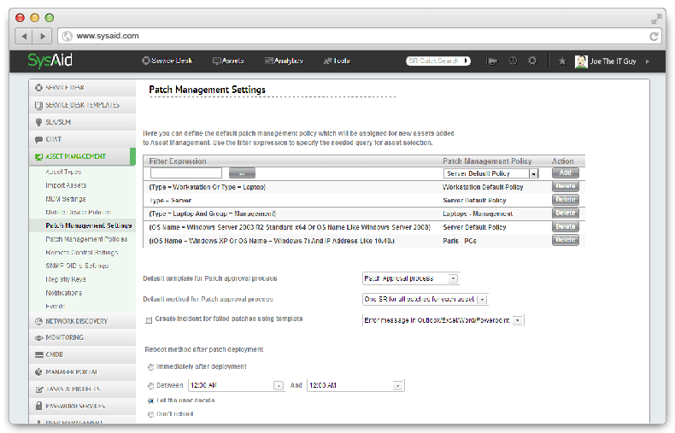Click the star favorites icon
Image resolution: width=675 pixels, height=433 pixels.
[x=562, y=61]
